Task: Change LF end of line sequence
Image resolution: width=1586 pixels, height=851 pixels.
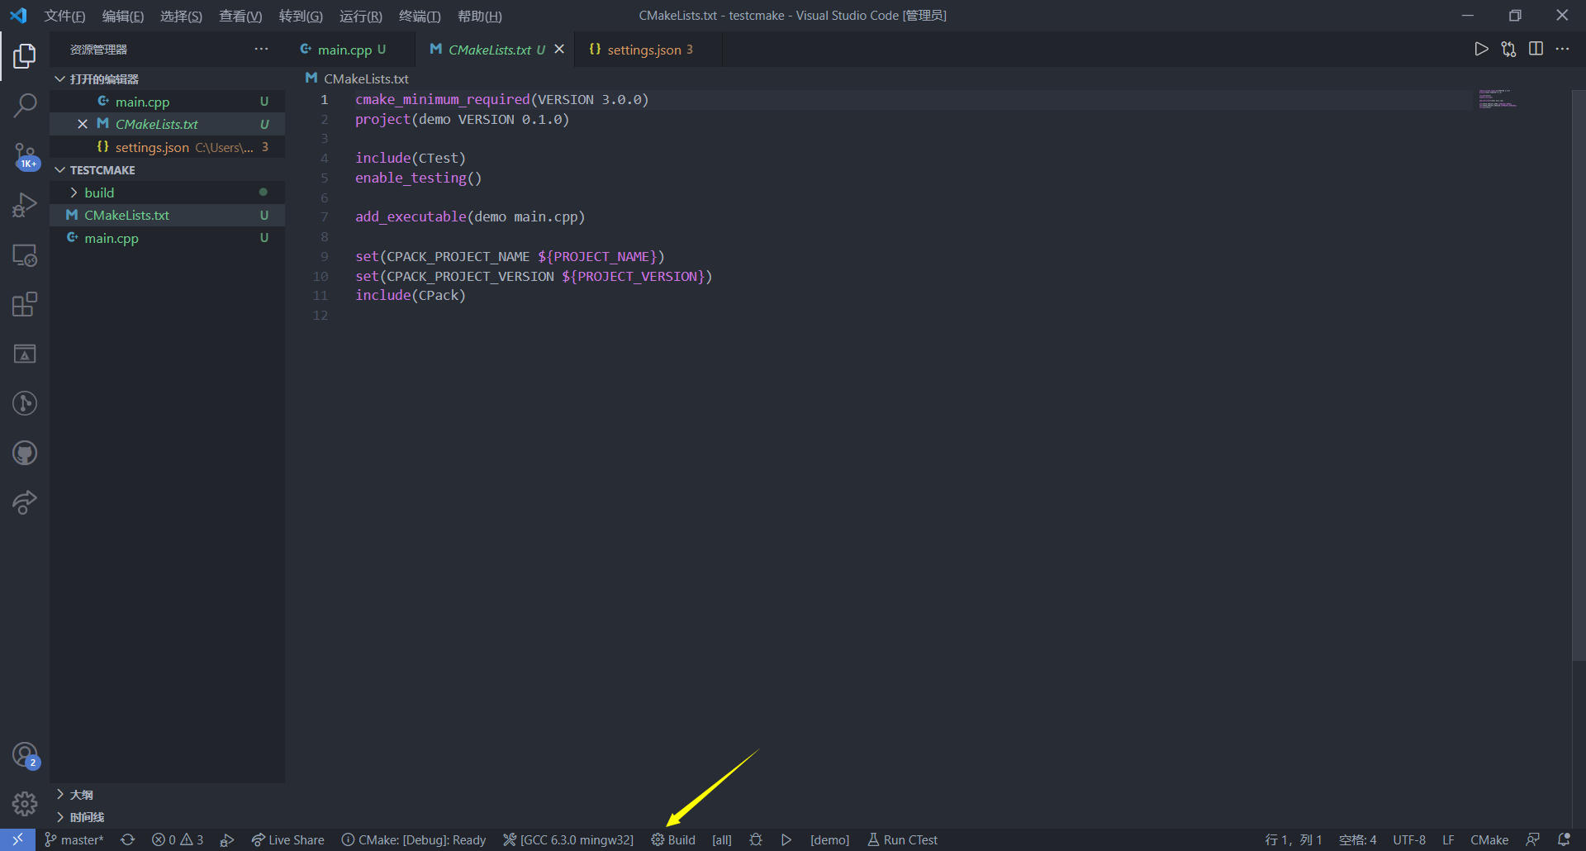Action: point(1448,839)
